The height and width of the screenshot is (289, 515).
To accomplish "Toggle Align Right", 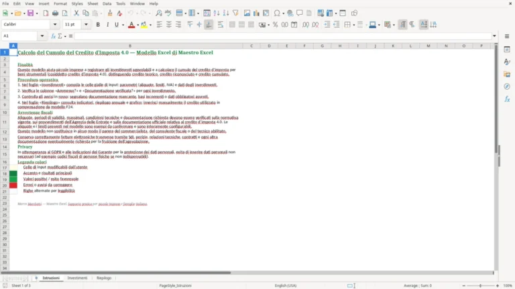I will pos(178,25).
